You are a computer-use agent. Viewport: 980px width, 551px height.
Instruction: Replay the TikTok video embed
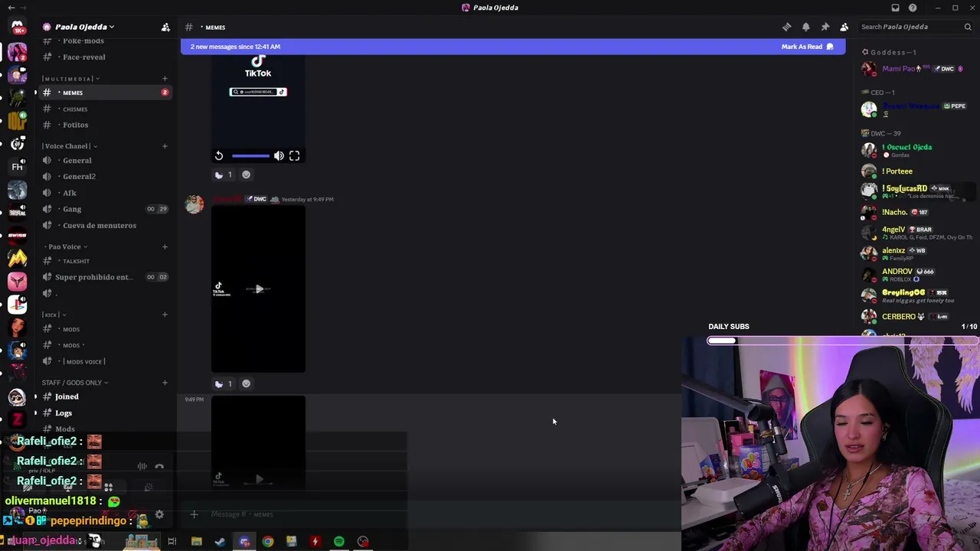coord(219,156)
